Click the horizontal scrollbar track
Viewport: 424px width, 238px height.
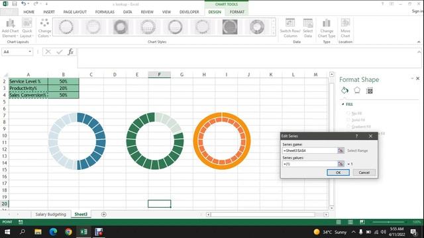pyautogui.click(x=263, y=214)
